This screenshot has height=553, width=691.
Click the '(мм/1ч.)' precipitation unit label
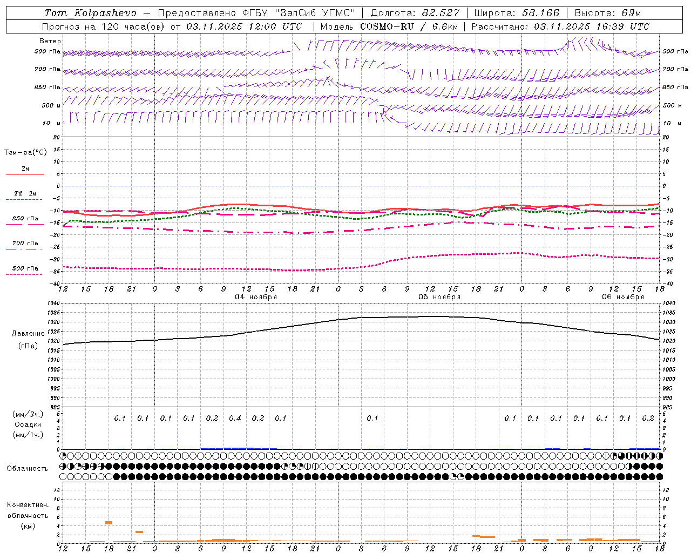click(28, 435)
